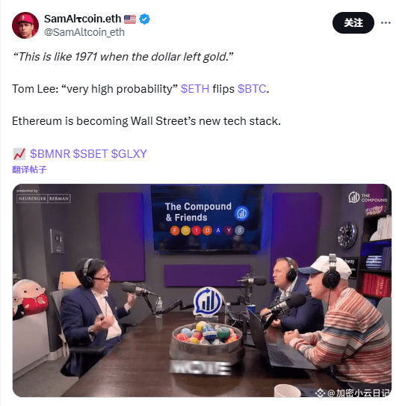This screenshot has height=406, width=396.
Task: Open the $ETH cashtag link
Action: tap(195, 89)
